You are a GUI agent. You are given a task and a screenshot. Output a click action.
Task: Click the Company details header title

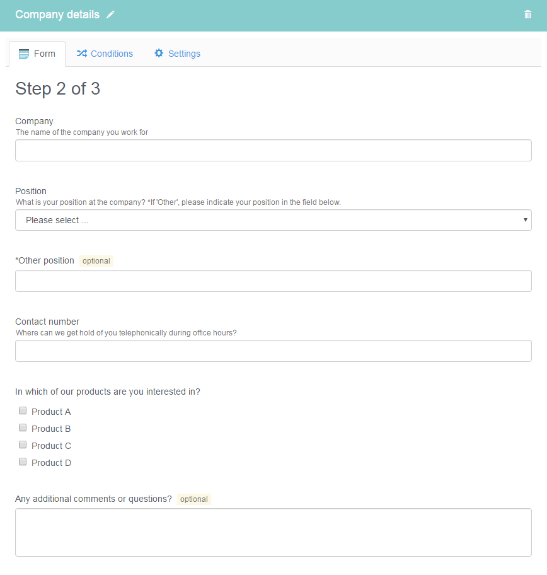(x=57, y=15)
